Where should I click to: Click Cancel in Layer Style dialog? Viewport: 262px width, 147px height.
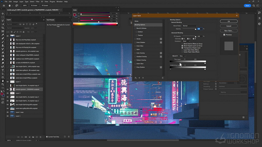(x=229, y=26)
